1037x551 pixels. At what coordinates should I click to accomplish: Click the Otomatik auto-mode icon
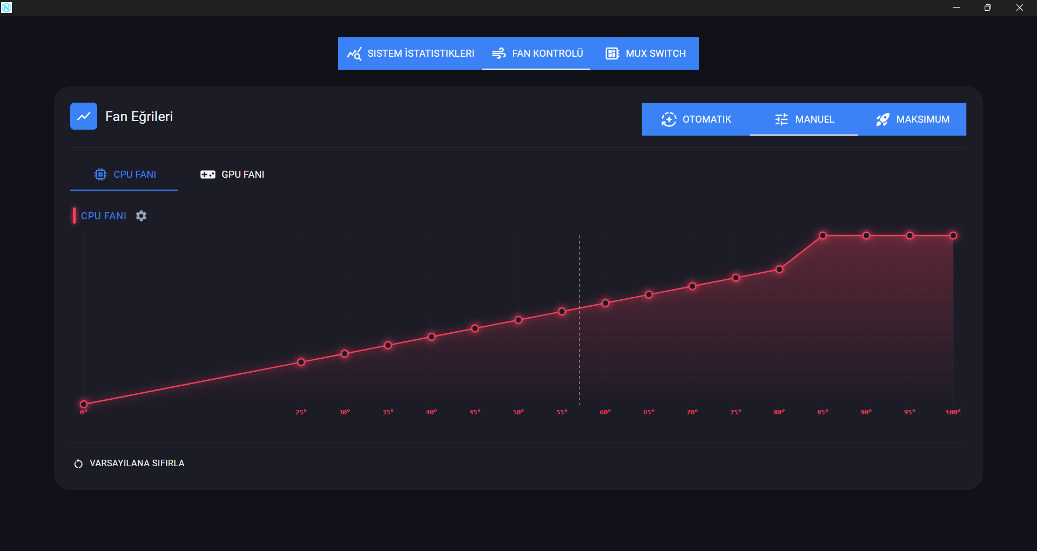click(669, 119)
